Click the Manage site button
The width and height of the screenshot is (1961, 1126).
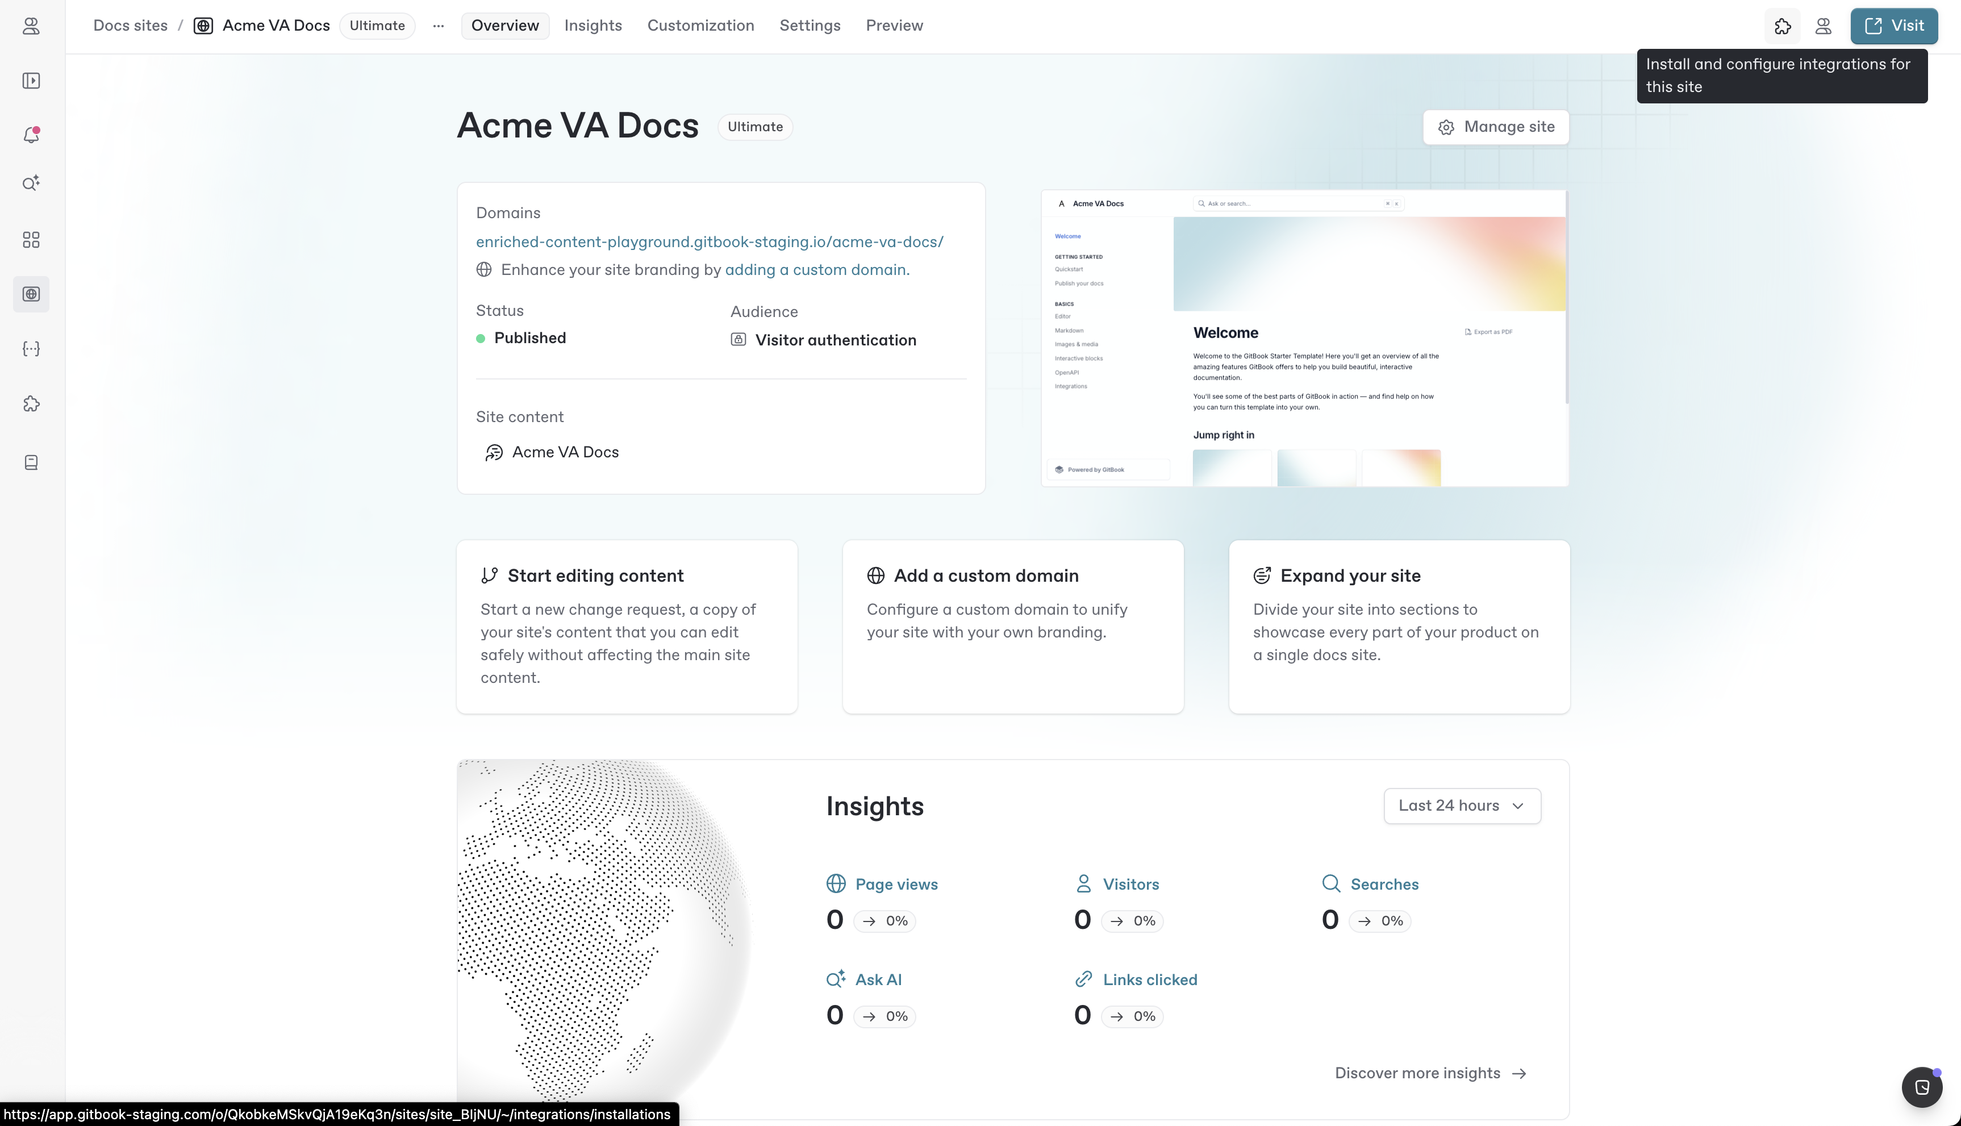1496,127
